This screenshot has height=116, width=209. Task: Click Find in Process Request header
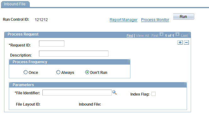tap(130, 36)
